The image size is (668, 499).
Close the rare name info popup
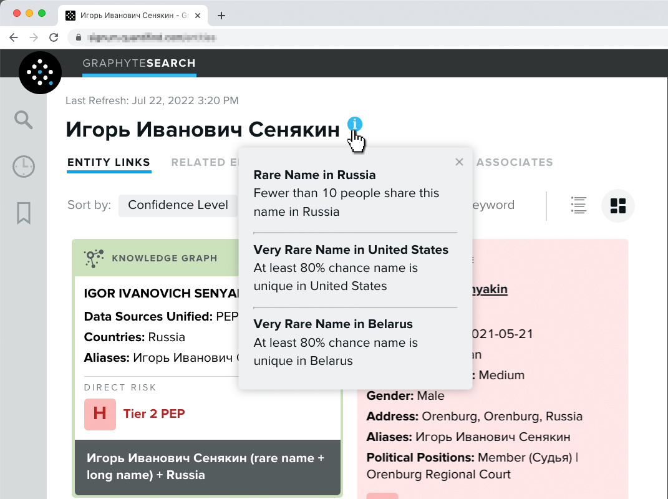click(x=459, y=162)
